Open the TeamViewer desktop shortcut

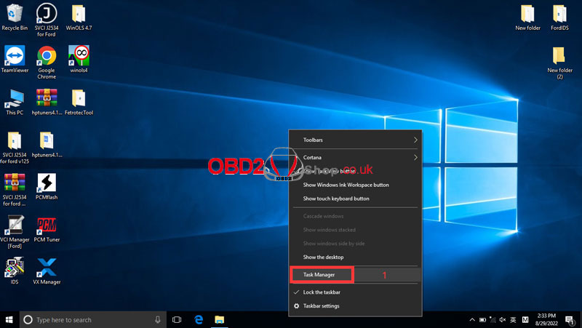pyautogui.click(x=15, y=57)
